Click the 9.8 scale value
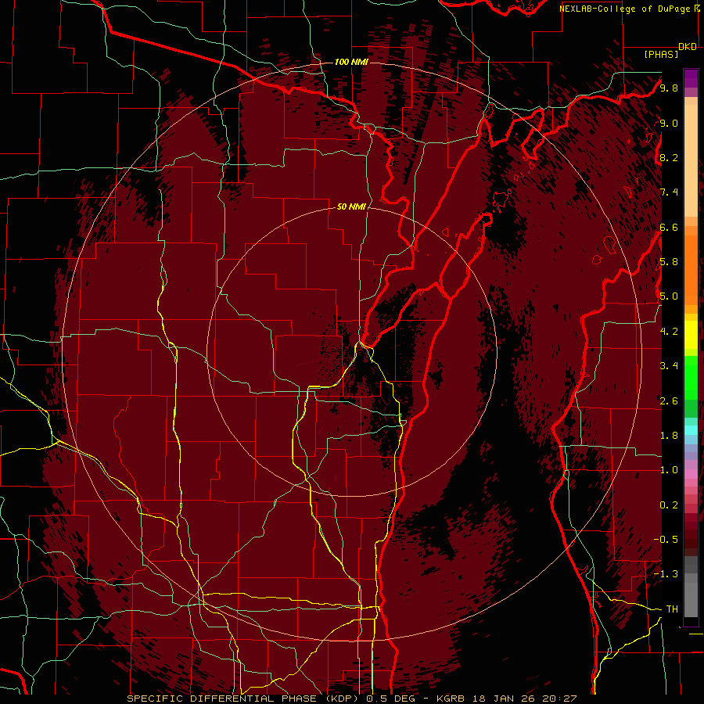 pyautogui.click(x=669, y=88)
